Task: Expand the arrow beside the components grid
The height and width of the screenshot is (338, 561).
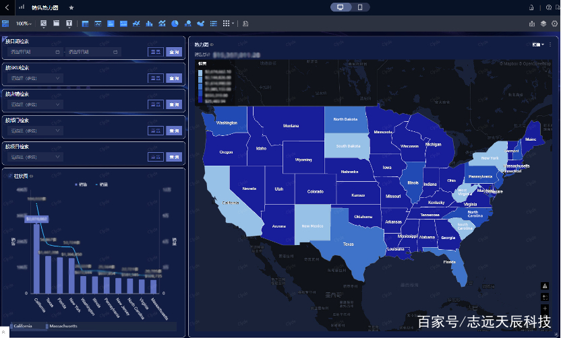Action: coord(233,24)
